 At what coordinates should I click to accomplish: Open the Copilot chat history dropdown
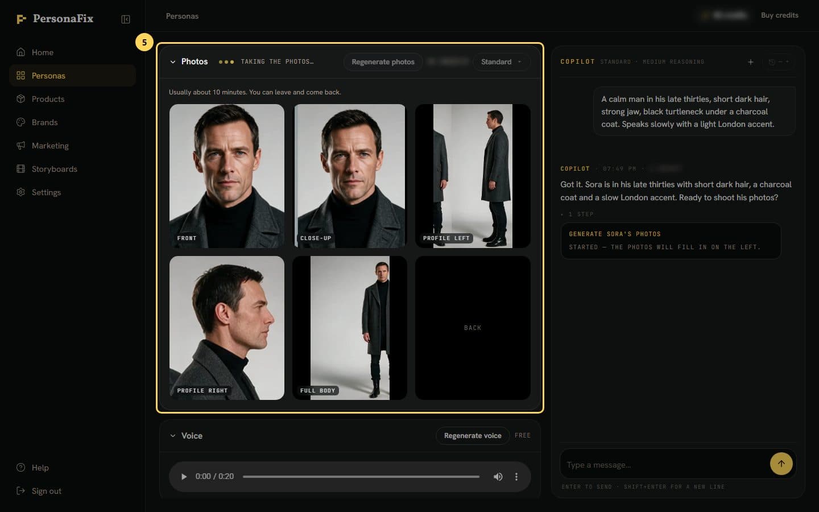pyautogui.click(x=779, y=62)
